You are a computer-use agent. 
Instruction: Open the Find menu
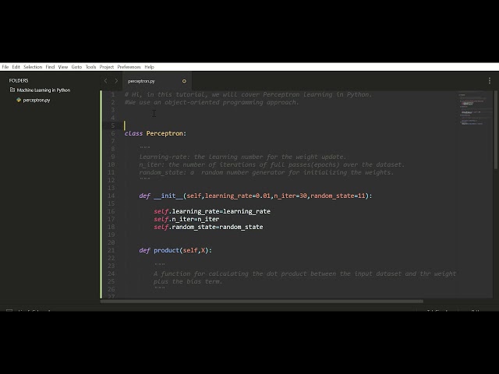coord(50,67)
